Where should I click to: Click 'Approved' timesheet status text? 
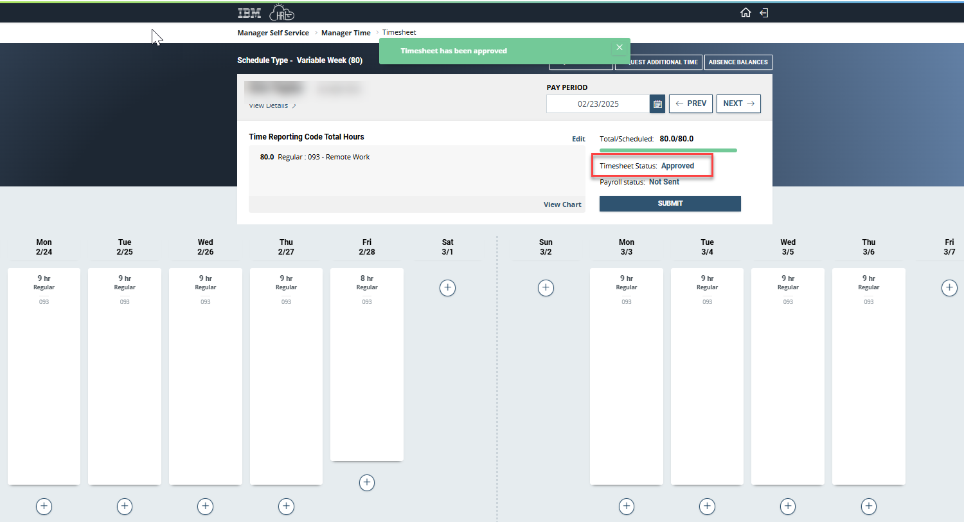click(x=677, y=166)
